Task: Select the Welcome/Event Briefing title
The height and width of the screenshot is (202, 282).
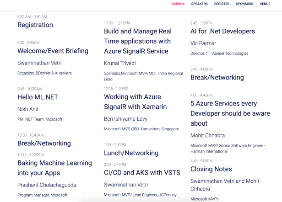Action: click(53, 51)
